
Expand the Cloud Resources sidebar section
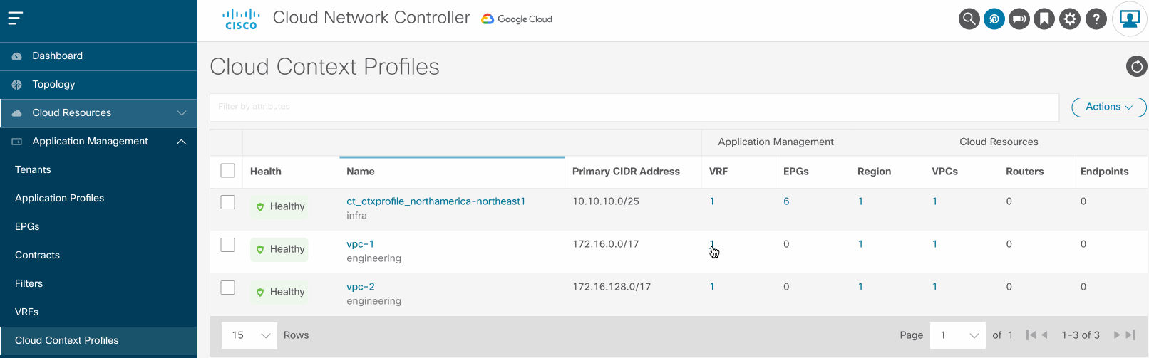pos(181,113)
